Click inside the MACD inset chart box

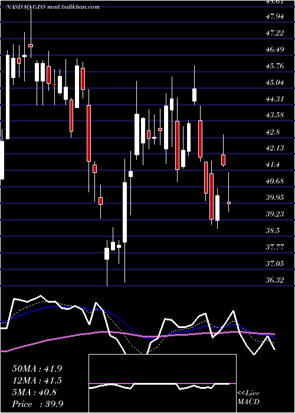click(x=162, y=383)
